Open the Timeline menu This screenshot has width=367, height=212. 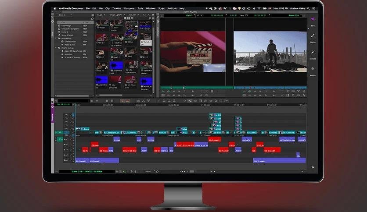point(117,8)
